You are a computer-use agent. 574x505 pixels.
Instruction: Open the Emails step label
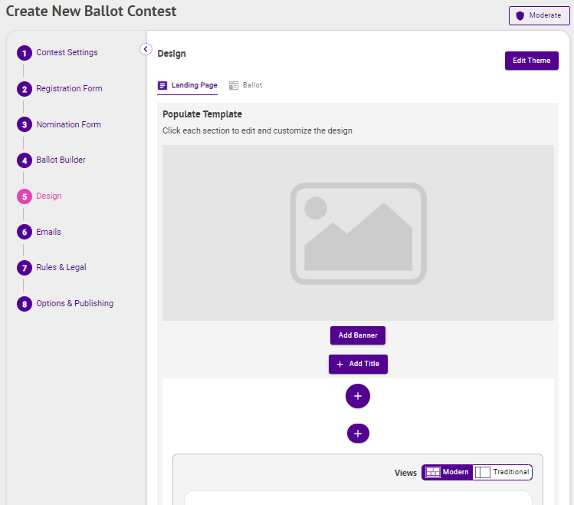coord(48,232)
